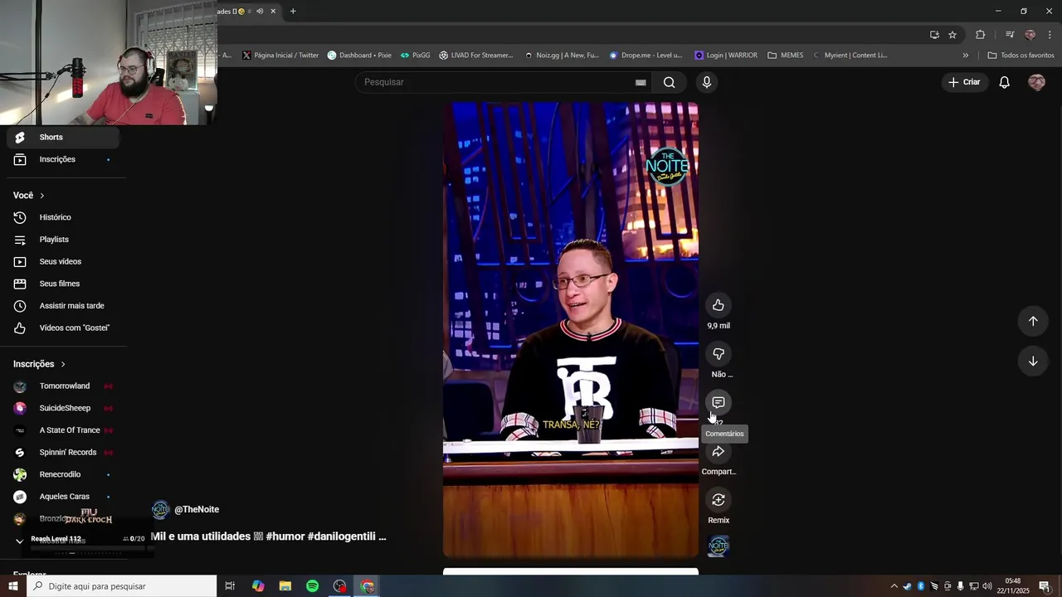
Task: Open Chrome three-dot menu
Action: (1050, 35)
